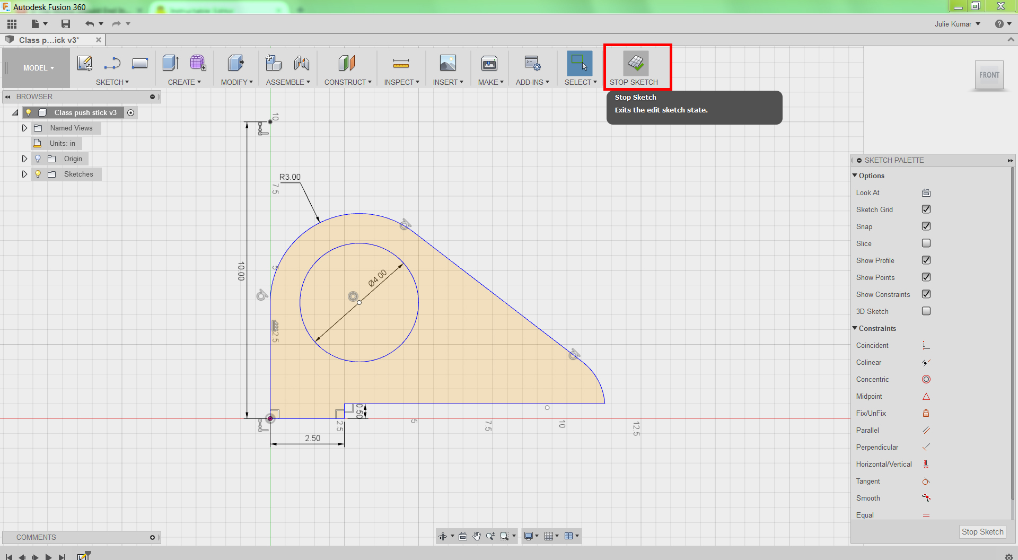
Task: Apply the Concentric constraint
Action: click(x=926, y=380)
